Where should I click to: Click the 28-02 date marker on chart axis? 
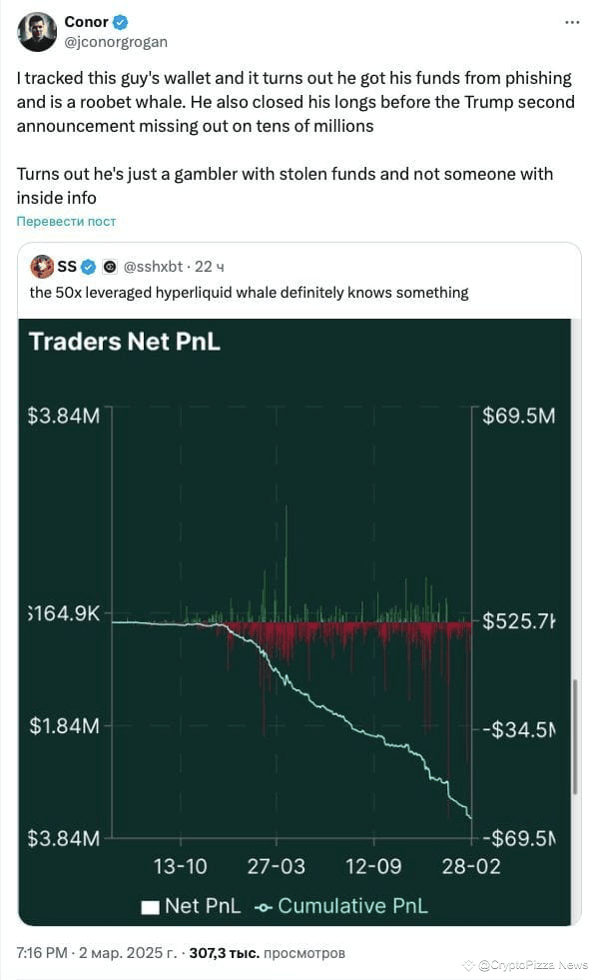tap(471, 867)
